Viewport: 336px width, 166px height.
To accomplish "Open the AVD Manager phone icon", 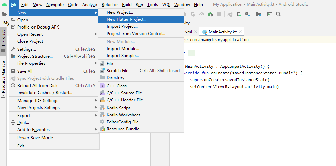I will click(239, 14).
